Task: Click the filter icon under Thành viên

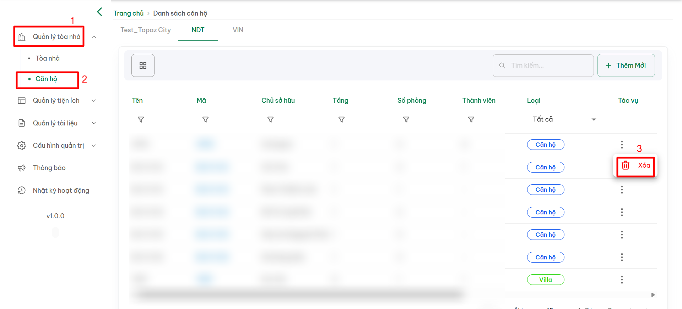Action: pos(471,120)
